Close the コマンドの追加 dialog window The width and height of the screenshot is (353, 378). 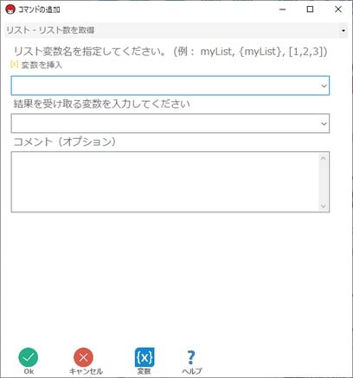(x=338, y=9)
